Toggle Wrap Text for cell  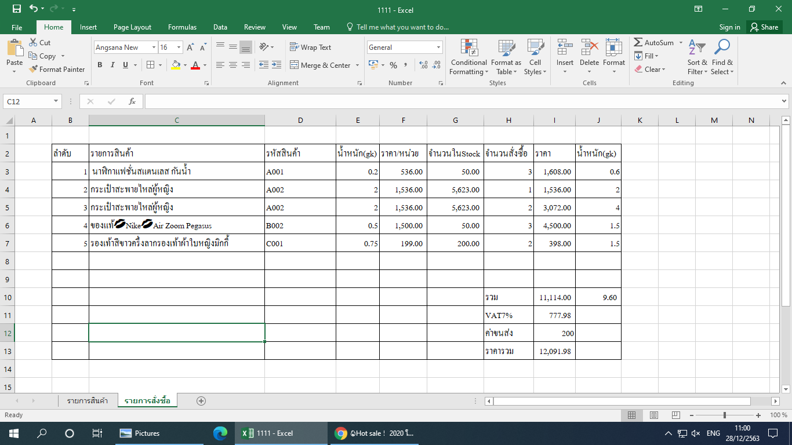pyautogui.click(x=310, y=48)
